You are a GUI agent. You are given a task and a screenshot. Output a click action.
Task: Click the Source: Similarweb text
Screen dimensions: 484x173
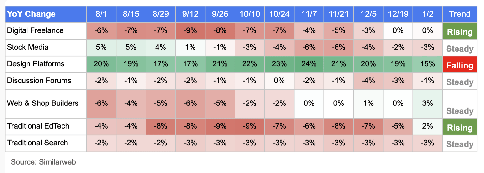click(x=43, y=162)
